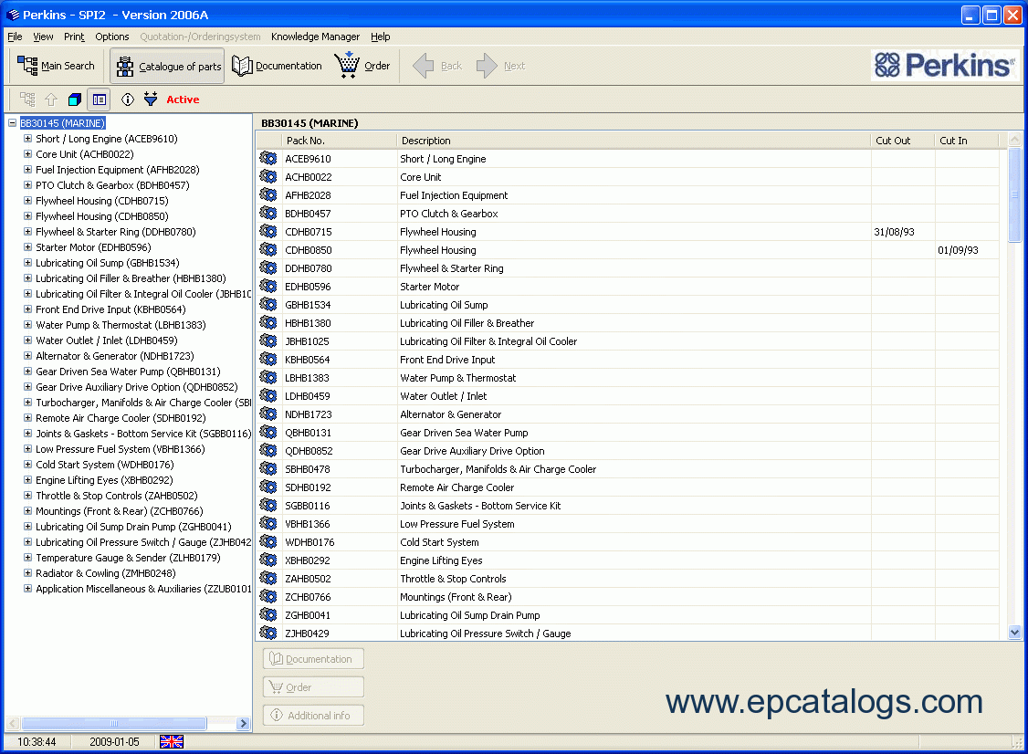Expand the Cold Start System node

click(27, 465)
